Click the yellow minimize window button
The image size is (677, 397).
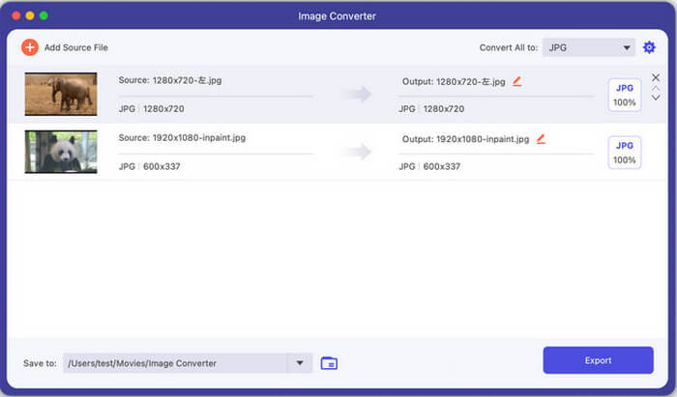[x=30, y=16]
